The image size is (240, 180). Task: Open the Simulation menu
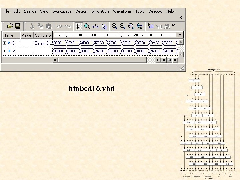coord(100,11)
